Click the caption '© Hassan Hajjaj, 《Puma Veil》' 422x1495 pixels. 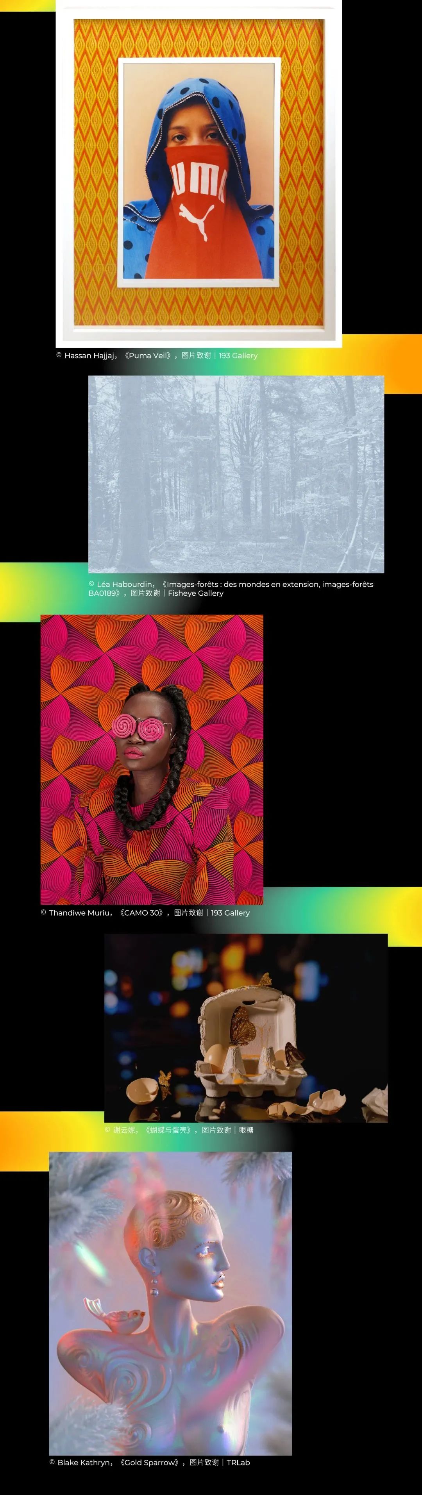click(157, 356)
